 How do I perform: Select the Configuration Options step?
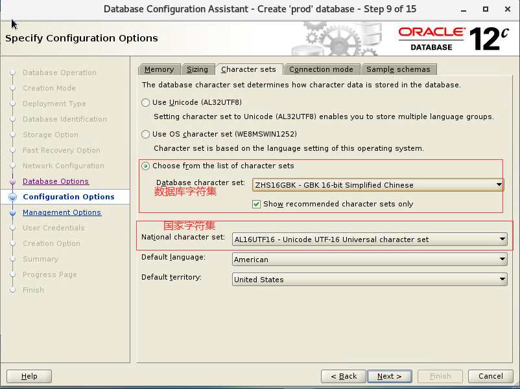(69, 197)
